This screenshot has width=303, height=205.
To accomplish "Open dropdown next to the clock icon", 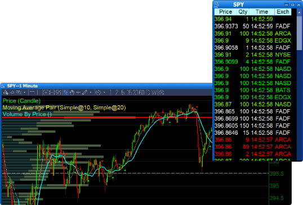I will click(104, 92).
